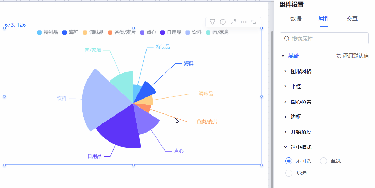Toggle the 日用品 legend item
The width and height of the screenshot is (375, 188).
coord(171,33)
